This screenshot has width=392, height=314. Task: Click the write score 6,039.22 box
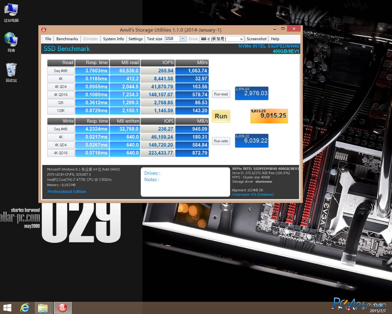click(252, 140)
